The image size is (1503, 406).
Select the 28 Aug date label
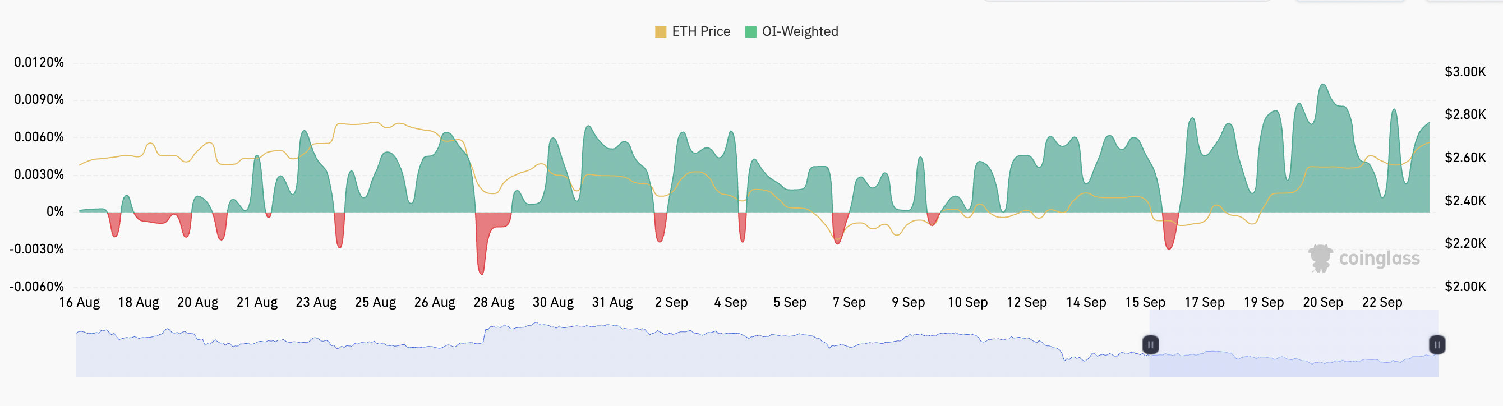pos(494,302)
